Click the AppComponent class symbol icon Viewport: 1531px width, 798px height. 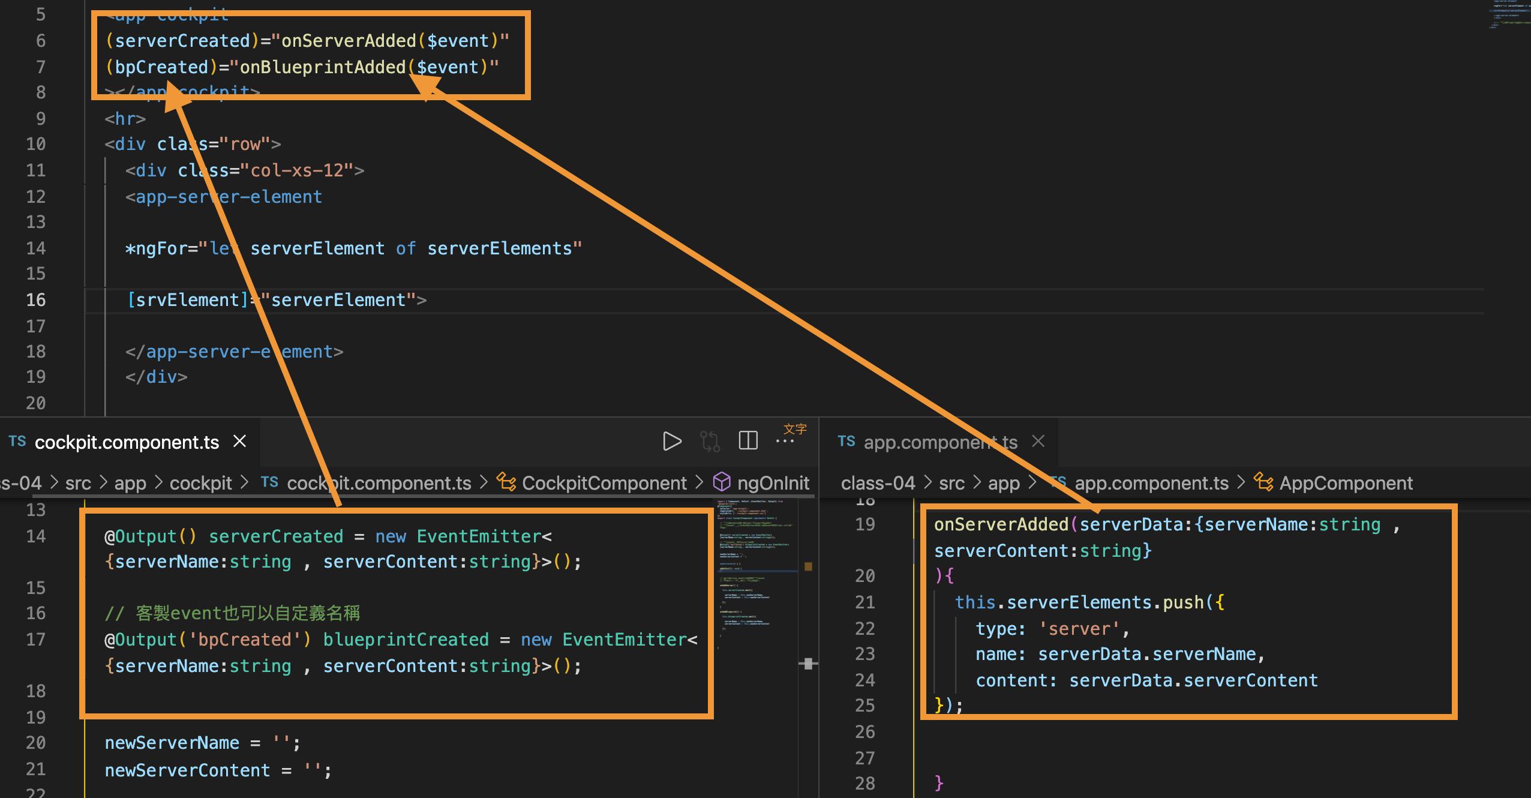click(x=1263, y=482)
